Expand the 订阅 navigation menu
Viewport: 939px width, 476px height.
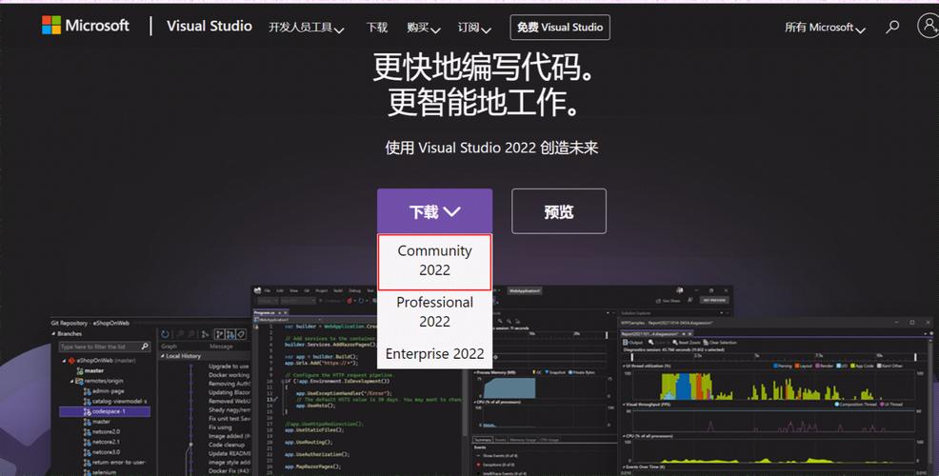[x=474, y=28]
